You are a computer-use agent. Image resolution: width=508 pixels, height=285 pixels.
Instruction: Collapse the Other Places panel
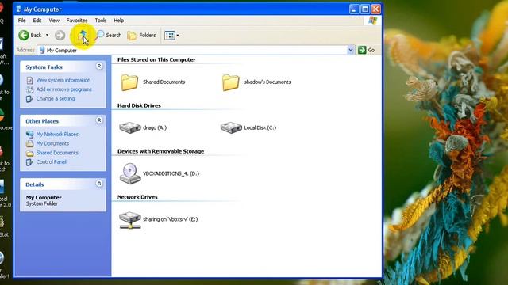99,120
